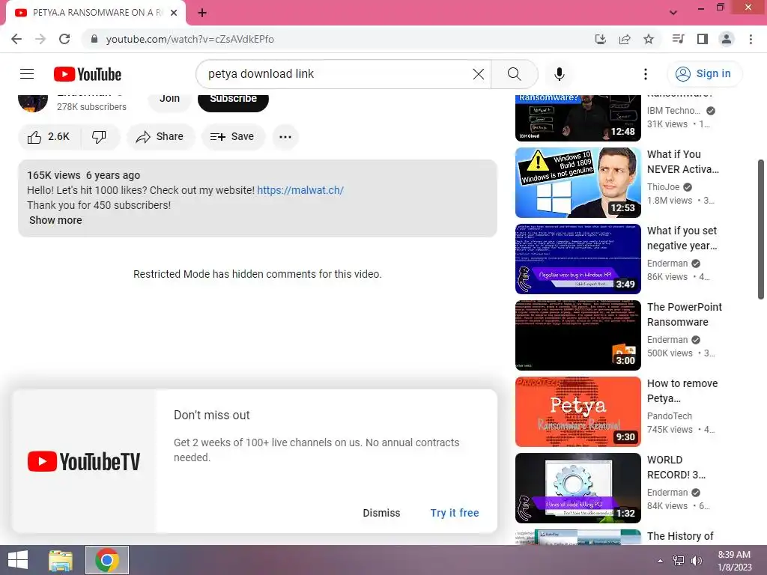Open PandoTech channel name
767x575 pixels.
(669, 416)
